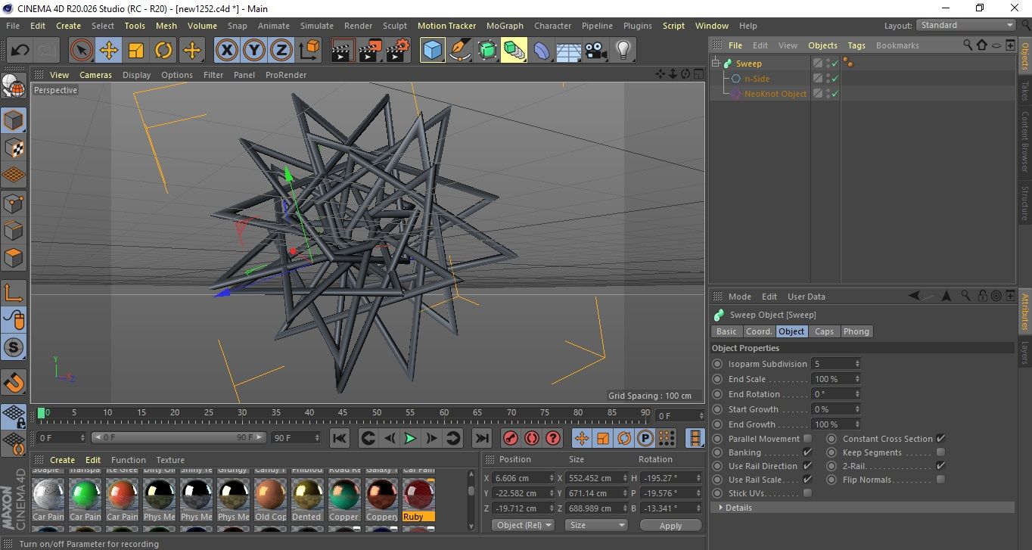Open Object Manager Tags menu
The width and height of the screenshot is (1032, 550).
click(856, 45)
